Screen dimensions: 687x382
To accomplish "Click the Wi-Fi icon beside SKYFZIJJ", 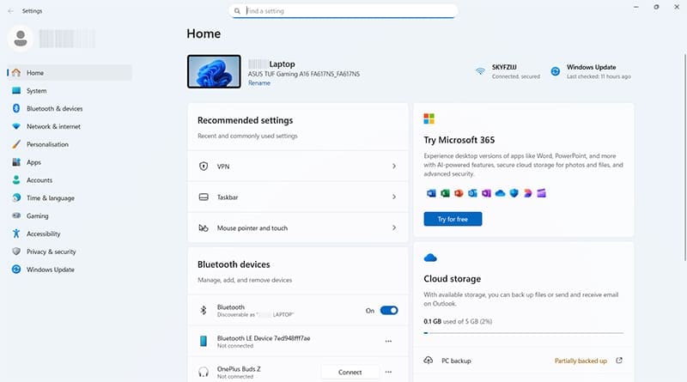I will coord(481,71).
